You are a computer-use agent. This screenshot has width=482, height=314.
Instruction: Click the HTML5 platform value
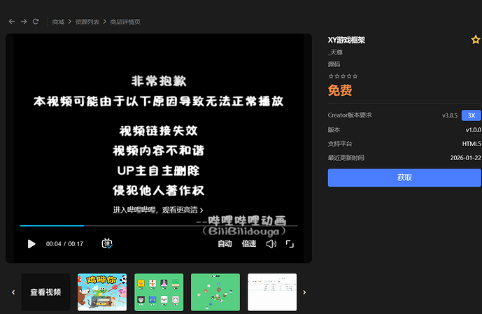[472, 144]
